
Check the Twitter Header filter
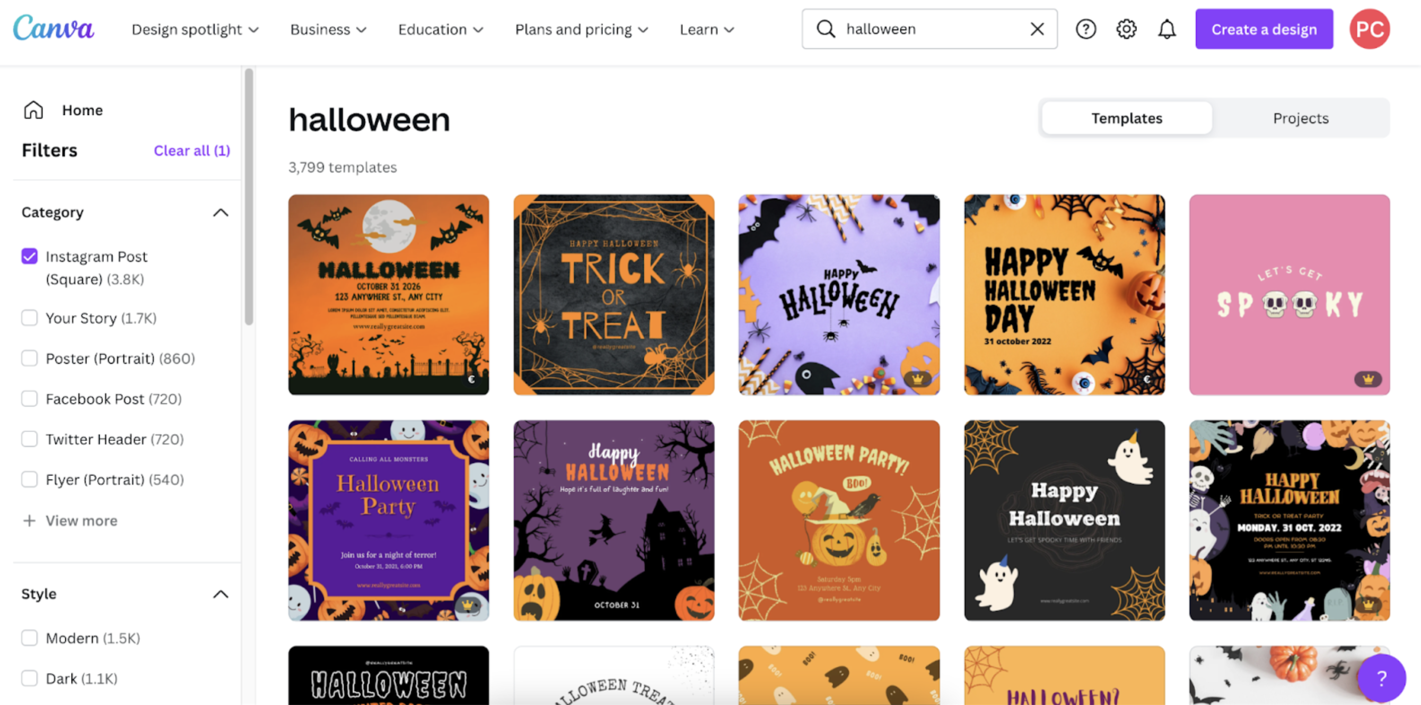(x=30, y=438)
